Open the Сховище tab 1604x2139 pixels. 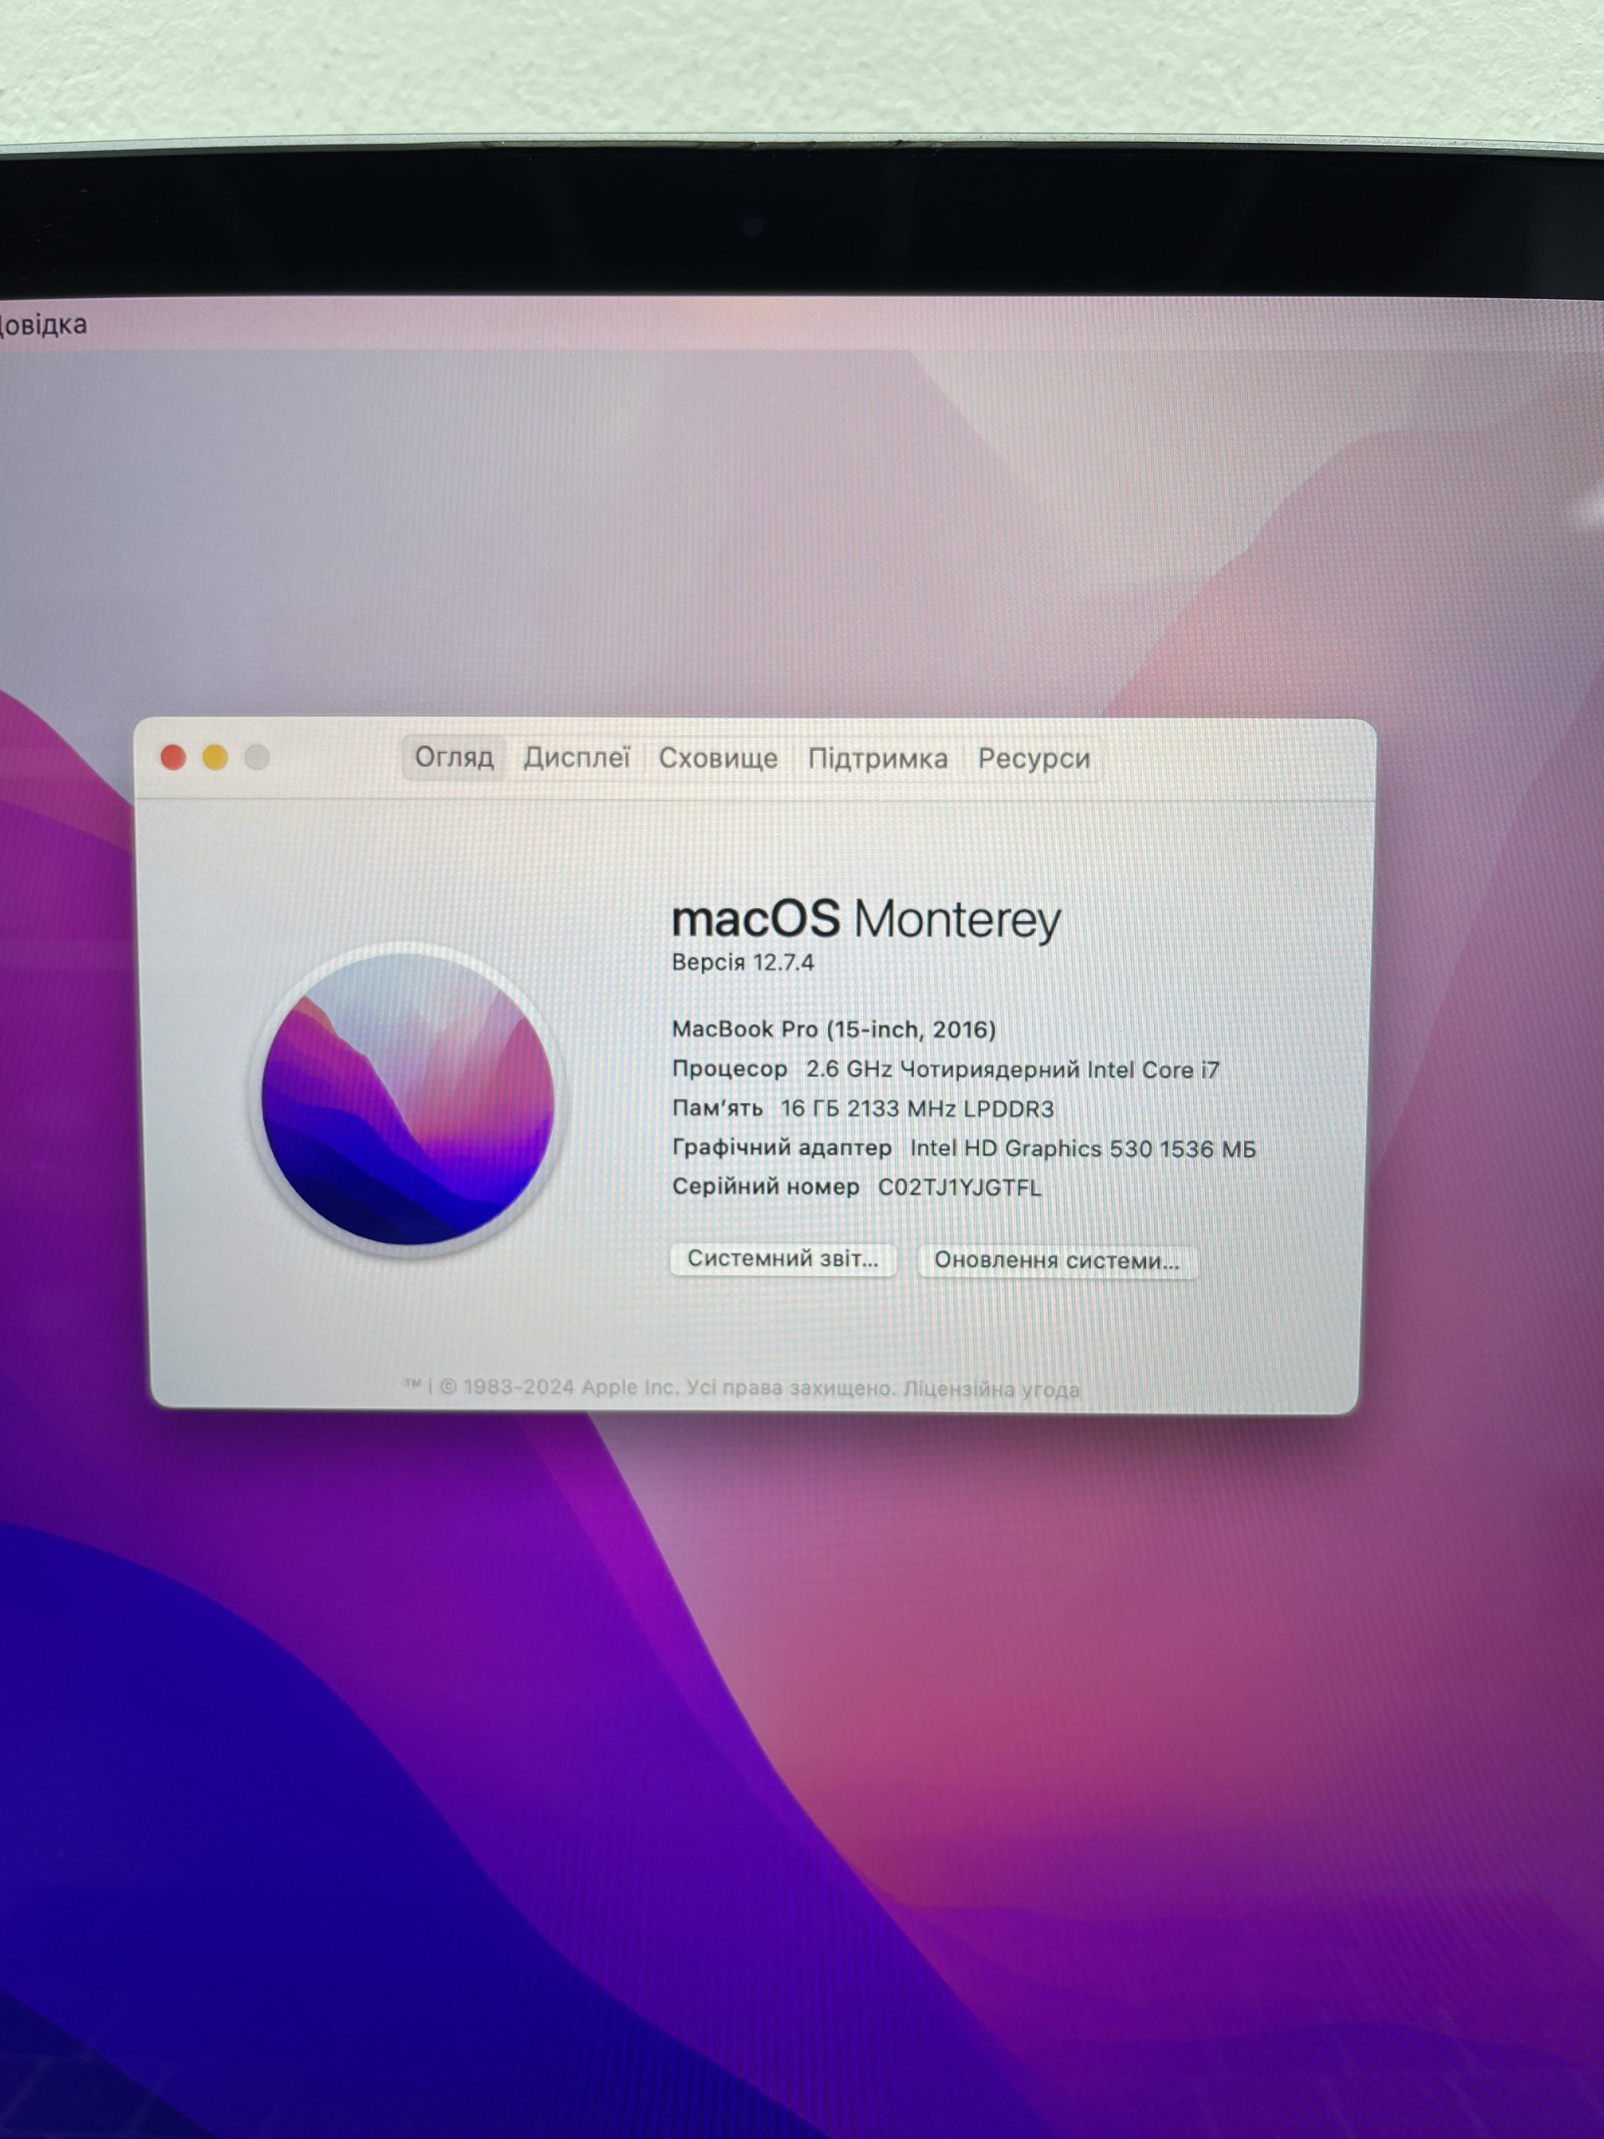tap(718, 759)
